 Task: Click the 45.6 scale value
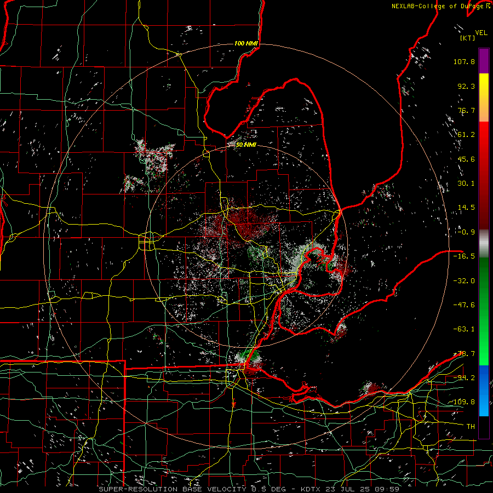466,159
